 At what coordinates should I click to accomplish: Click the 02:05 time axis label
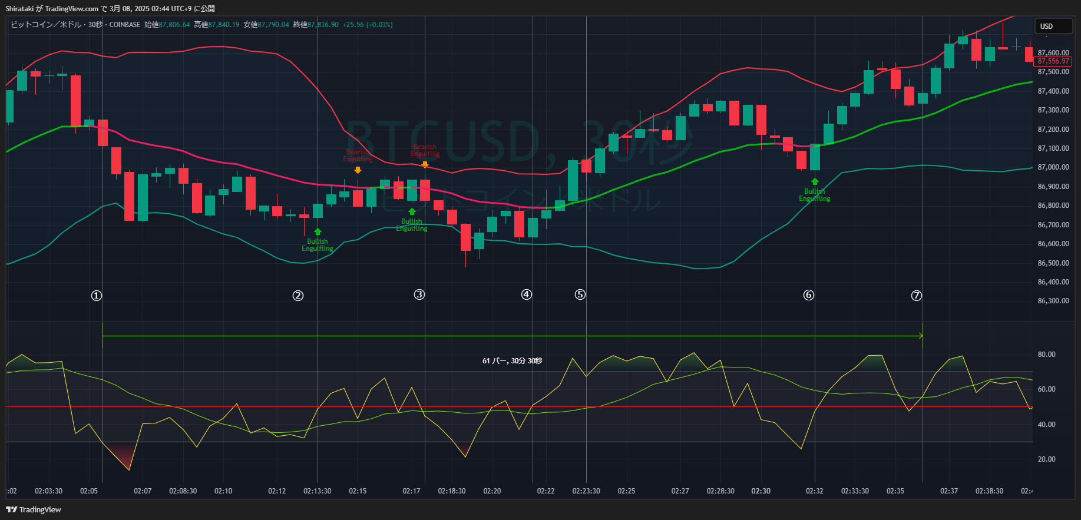(89, 491)
